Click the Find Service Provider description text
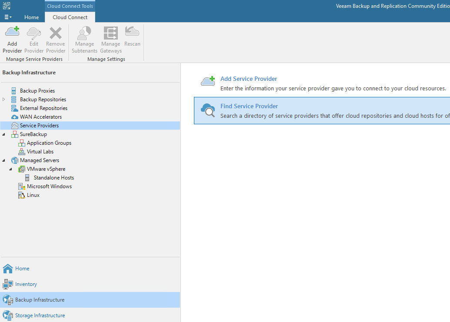The width and height of the screenshot is (450, 322). pos(335,116)
